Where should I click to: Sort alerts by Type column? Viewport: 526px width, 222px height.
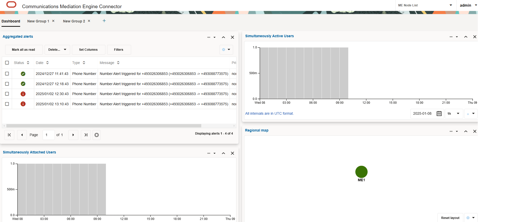point(84,63)
